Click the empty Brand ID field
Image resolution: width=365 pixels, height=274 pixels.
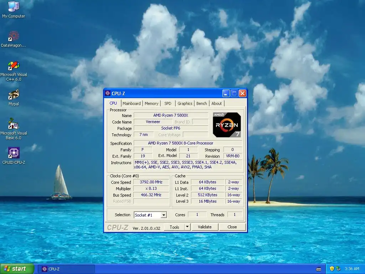(x=200, y=122)
